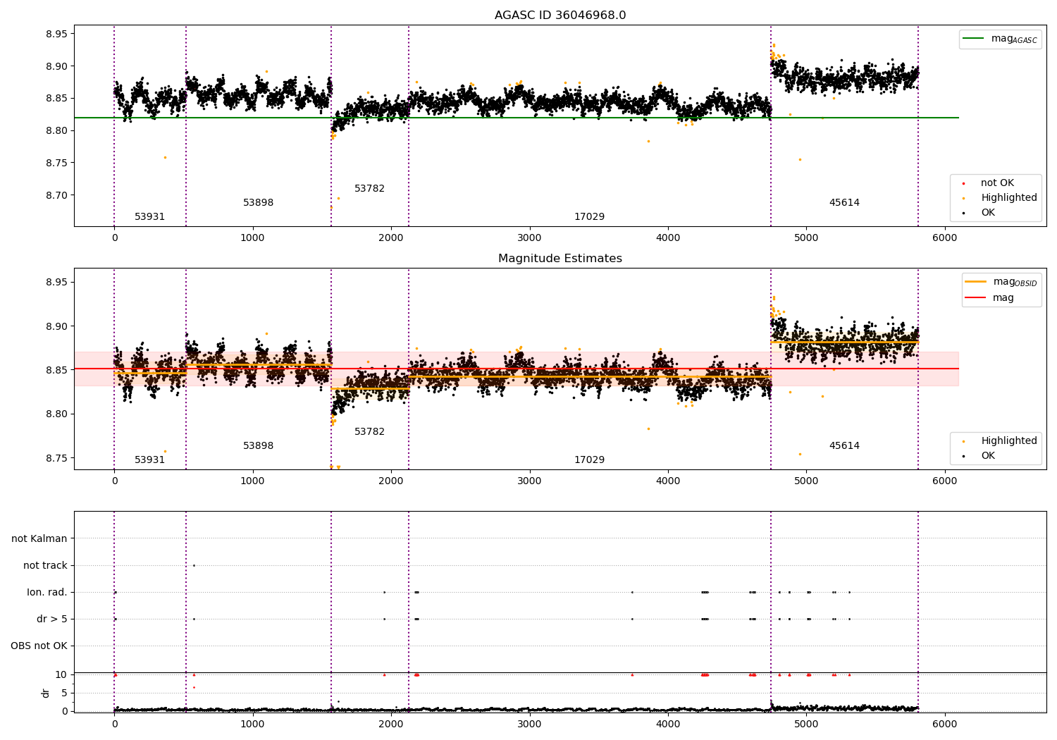Click y-tick 8.90 on the top plot
This screenshot has height=740, width=1057.
[56, 67]
